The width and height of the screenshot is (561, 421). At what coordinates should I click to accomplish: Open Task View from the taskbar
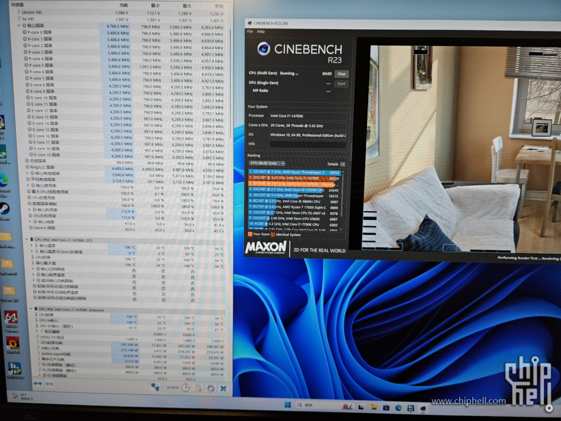click(x=361, y=407)
